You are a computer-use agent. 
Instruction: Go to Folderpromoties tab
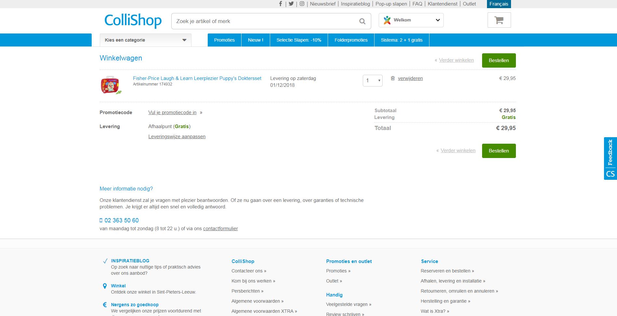pos(351,40)
